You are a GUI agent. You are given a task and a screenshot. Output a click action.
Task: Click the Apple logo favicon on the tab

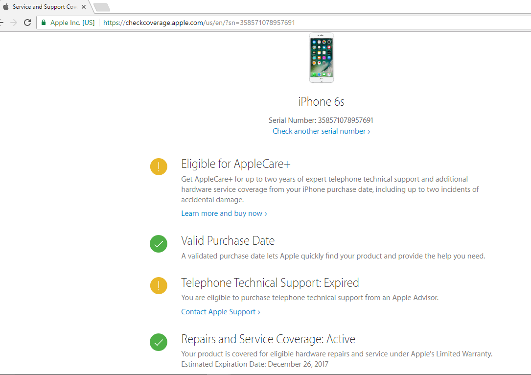(x=6, y=7)
